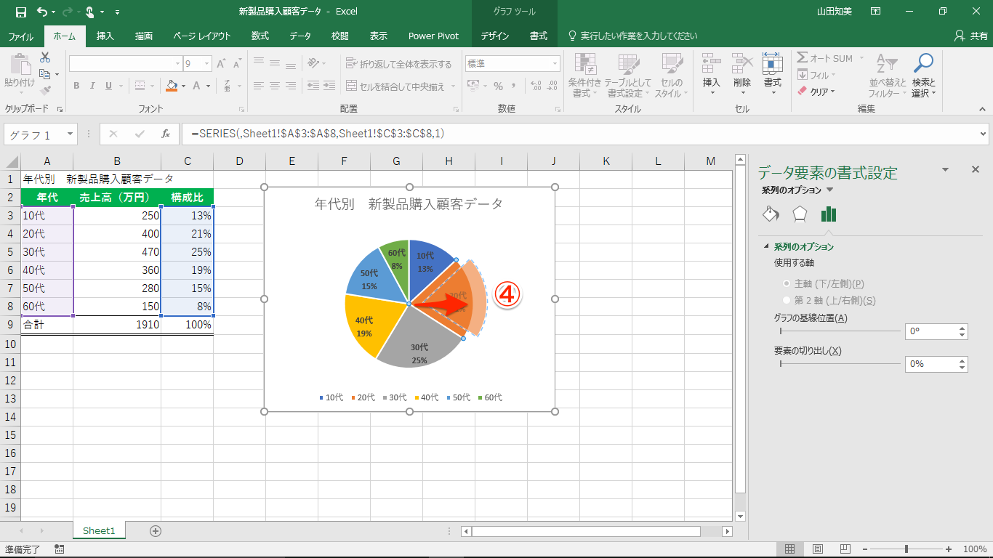Collapse the 系列のオプション section triangle
This screenshot has width=993, height=558.
coord(765,247)
